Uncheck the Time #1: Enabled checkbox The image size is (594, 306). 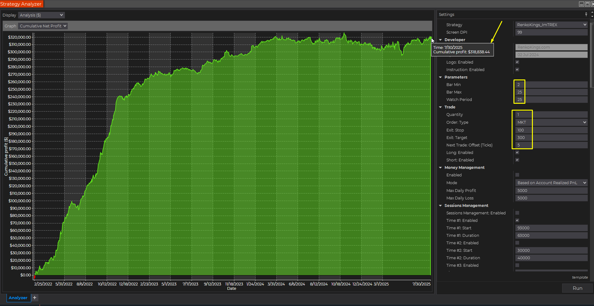(517, 220)
